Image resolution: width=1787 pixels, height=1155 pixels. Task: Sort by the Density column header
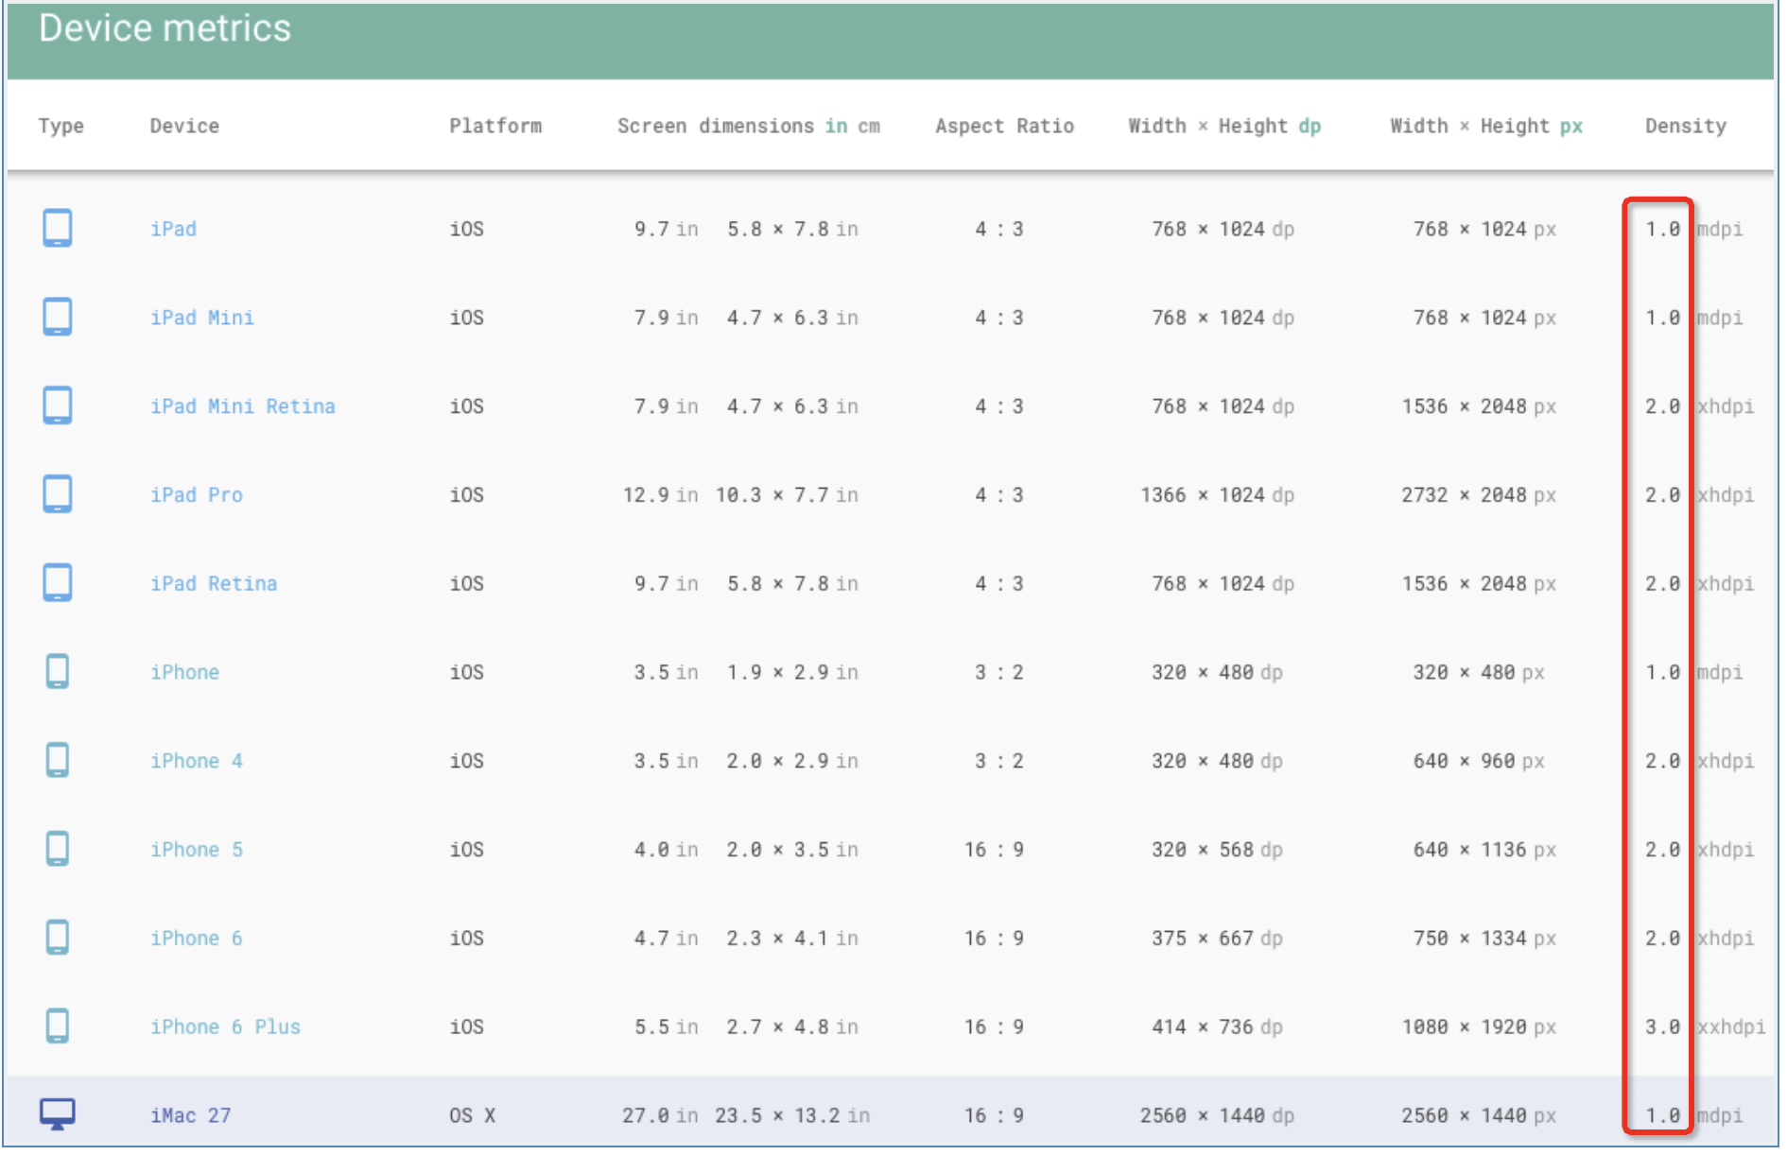[1686, 126]
